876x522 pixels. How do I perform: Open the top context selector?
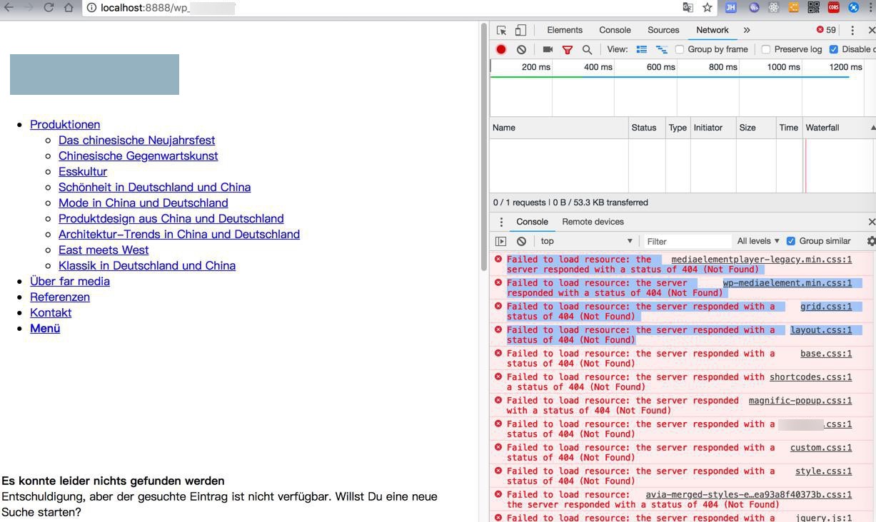click(585, 241)
